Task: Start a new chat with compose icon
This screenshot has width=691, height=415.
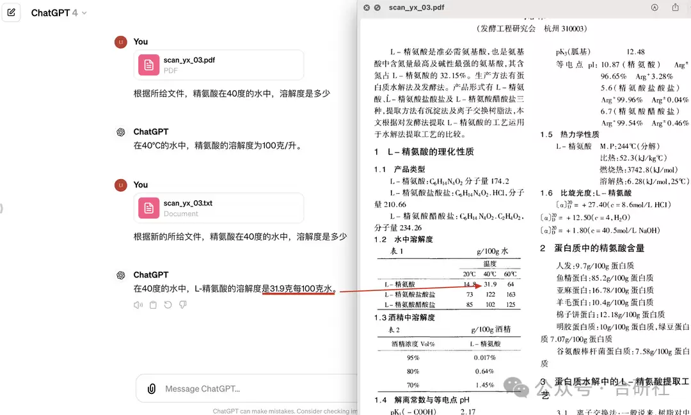Action: [x=12, y=12]
